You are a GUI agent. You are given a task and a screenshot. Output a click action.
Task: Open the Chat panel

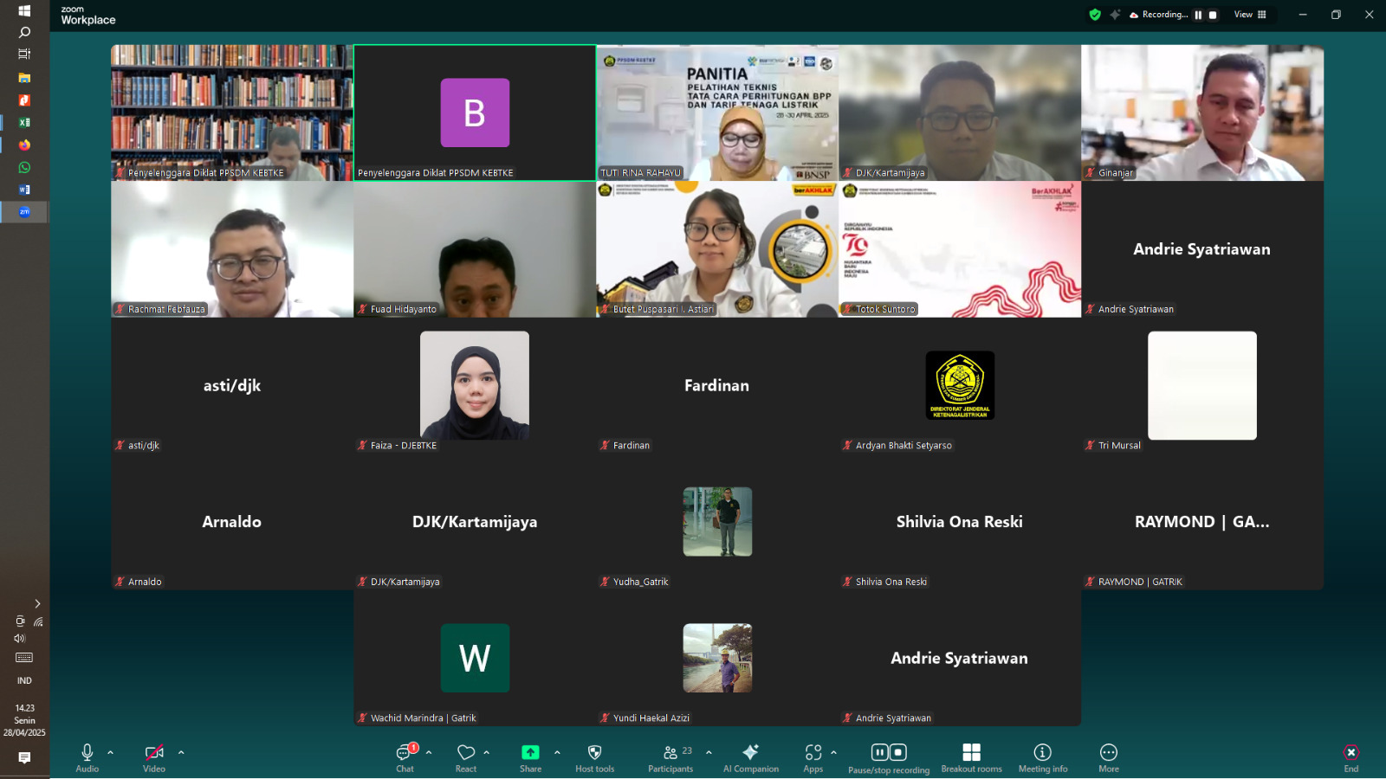(405, 757)
